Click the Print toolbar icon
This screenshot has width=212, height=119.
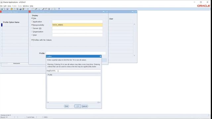point(20,9)
